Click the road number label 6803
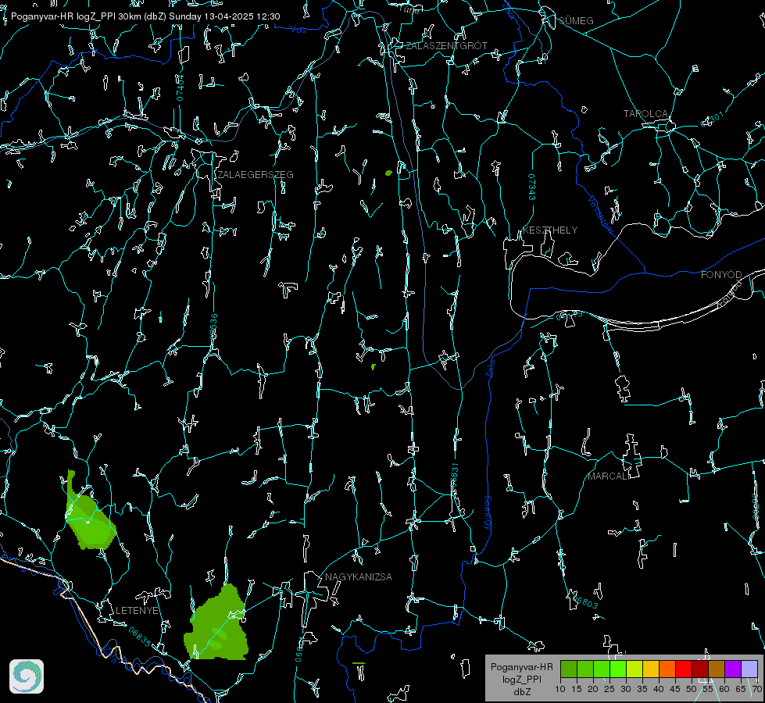The image size is (765, 703). tap(586, 602)
